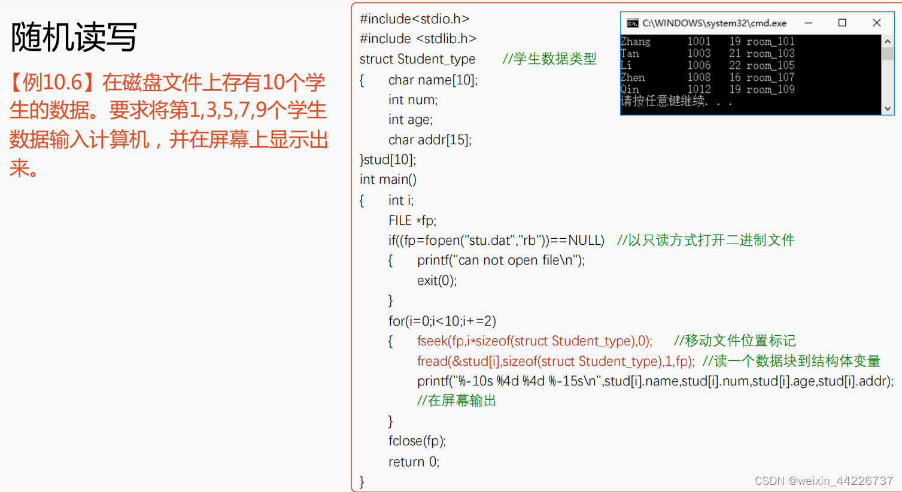Screen dimensions: 902x492
Task: Click the cmd.exe window title bar icon
Action: (x=632, y=23)
